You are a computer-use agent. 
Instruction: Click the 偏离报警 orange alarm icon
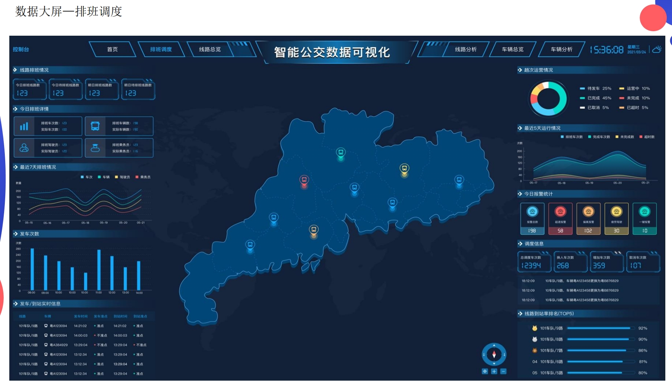click(x=588, y=212)
